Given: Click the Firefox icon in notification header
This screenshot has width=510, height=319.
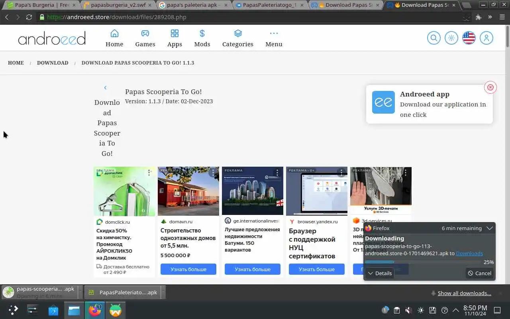Looking at the screenshot, I should click(x=368, y=228).
